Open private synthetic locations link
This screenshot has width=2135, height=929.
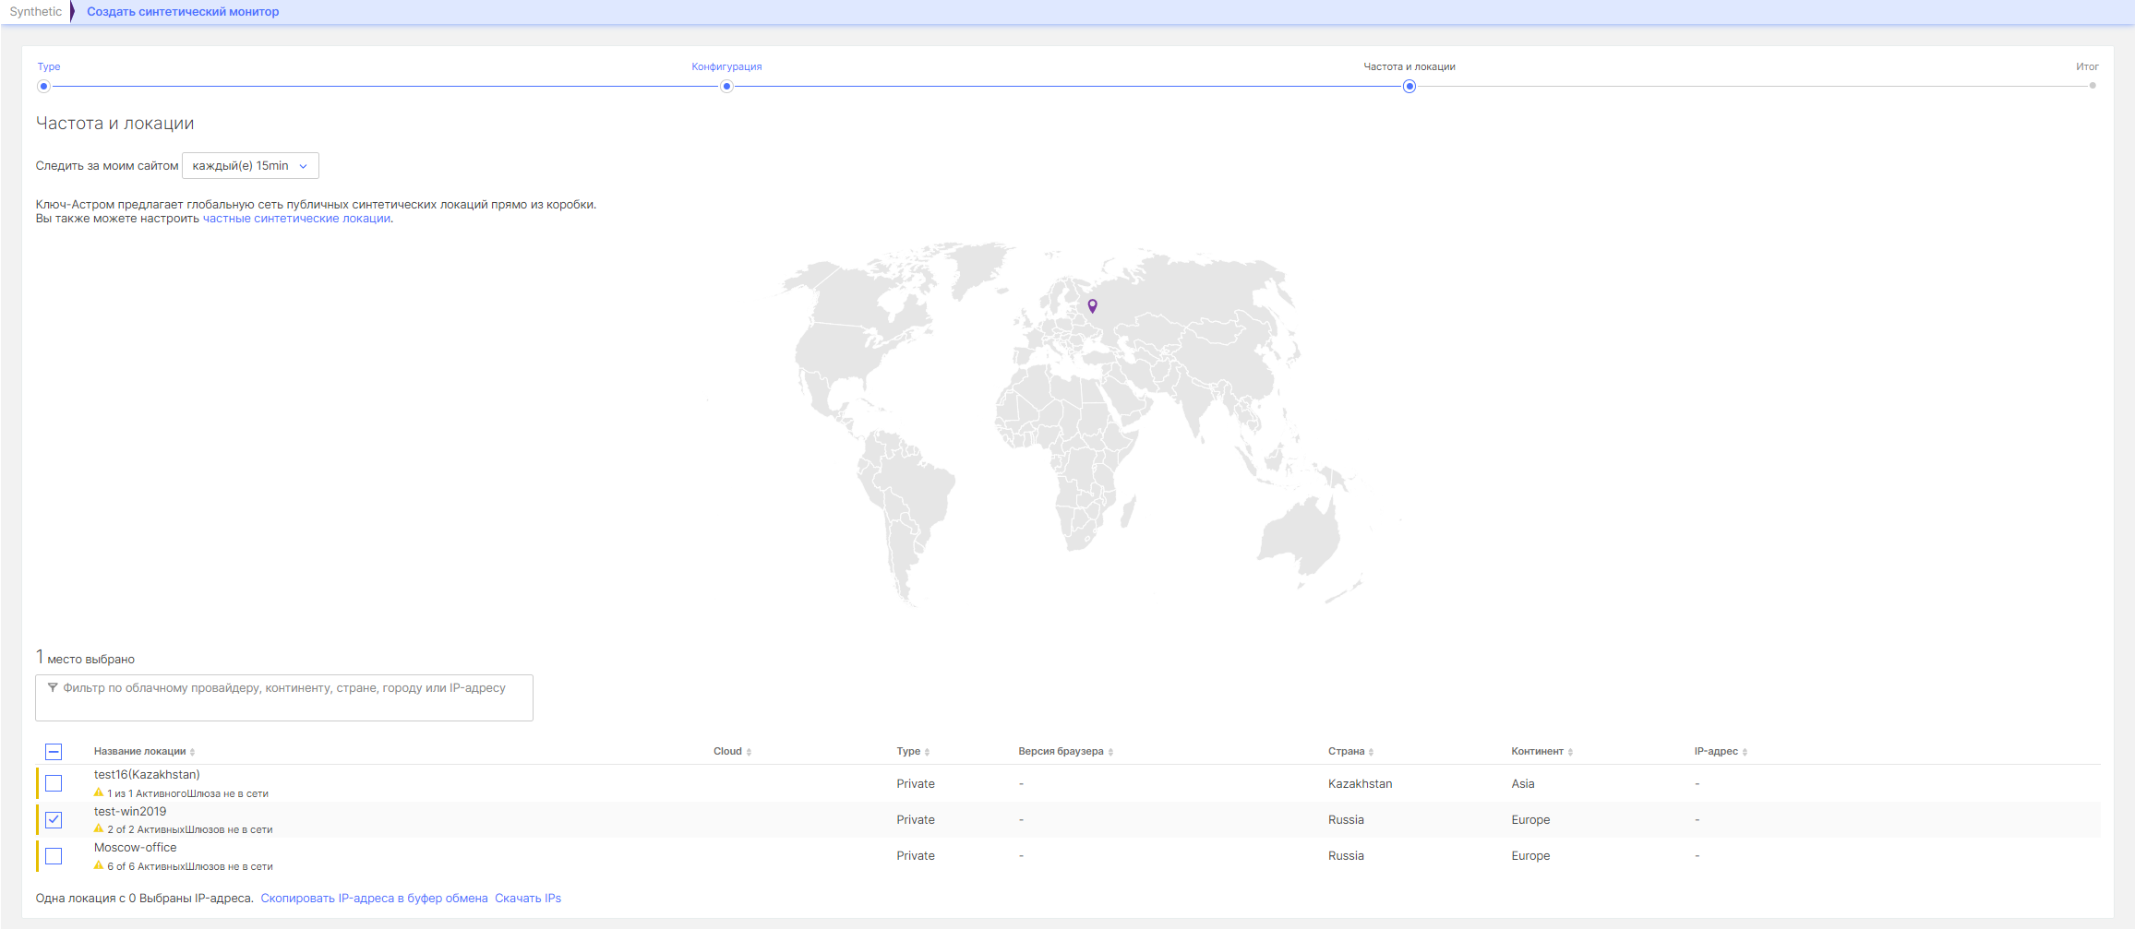coord(296,219)
